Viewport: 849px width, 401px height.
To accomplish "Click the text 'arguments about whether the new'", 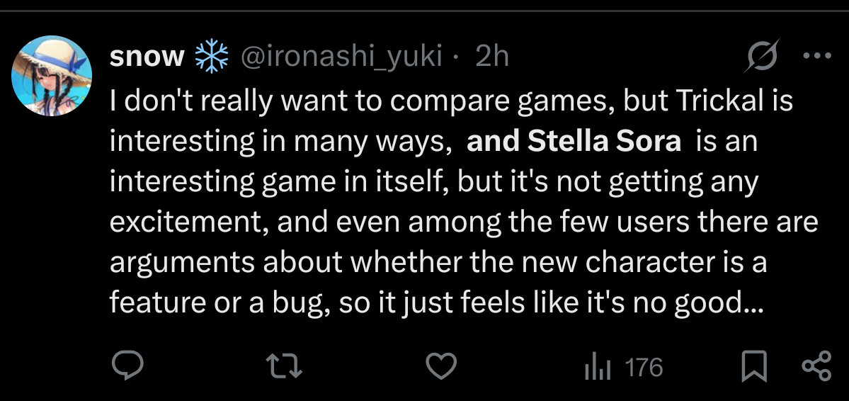I will (343, 262).
